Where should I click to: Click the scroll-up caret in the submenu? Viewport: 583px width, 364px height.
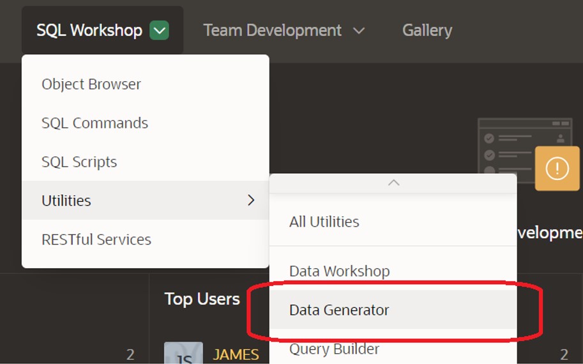pos(393,183)
